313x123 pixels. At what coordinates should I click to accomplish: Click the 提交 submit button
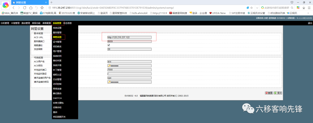278,93
